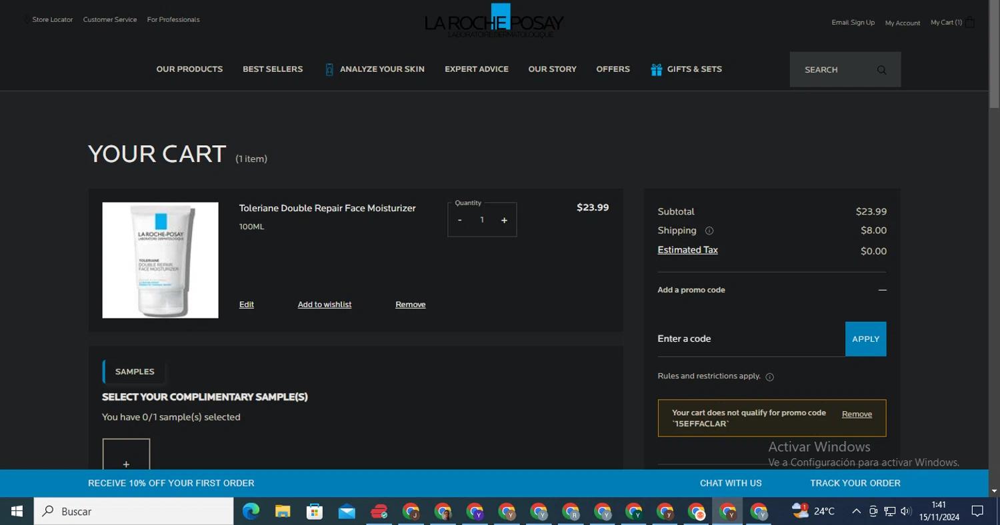Click the gift box icon beside Gifts & Sets

[x=657, y=69]
